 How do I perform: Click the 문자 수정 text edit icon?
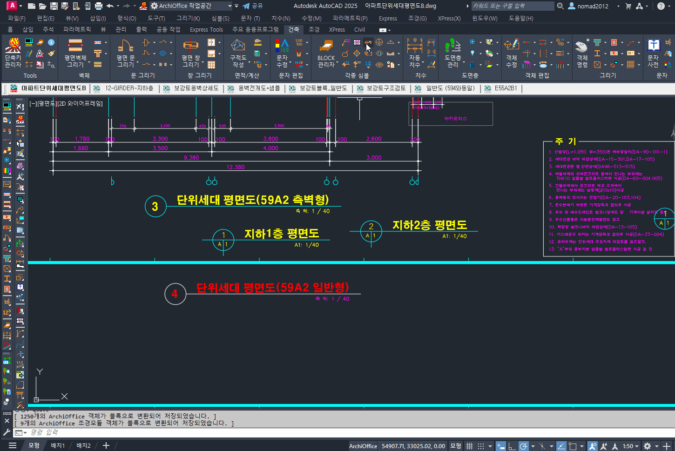tap(282, 46)
